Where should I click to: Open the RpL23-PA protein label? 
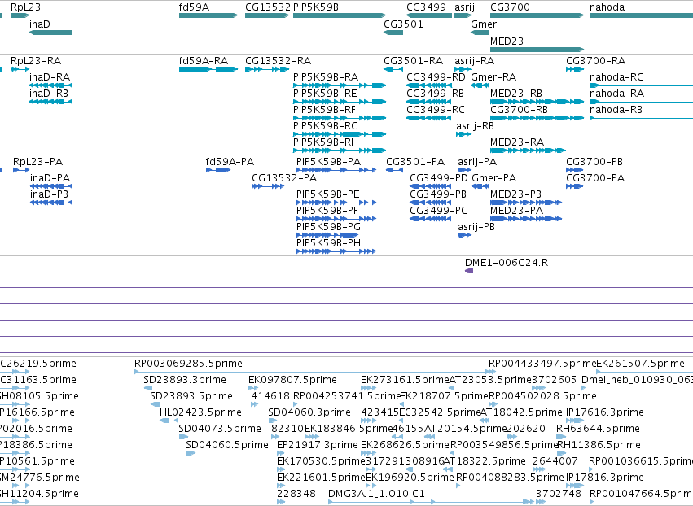click(37, 162)
